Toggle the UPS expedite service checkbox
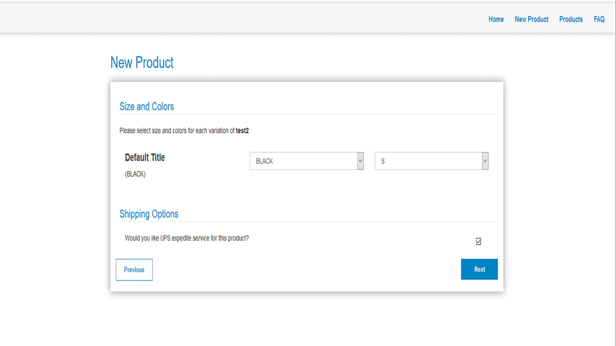616x346 pixels. pos(479,241)
